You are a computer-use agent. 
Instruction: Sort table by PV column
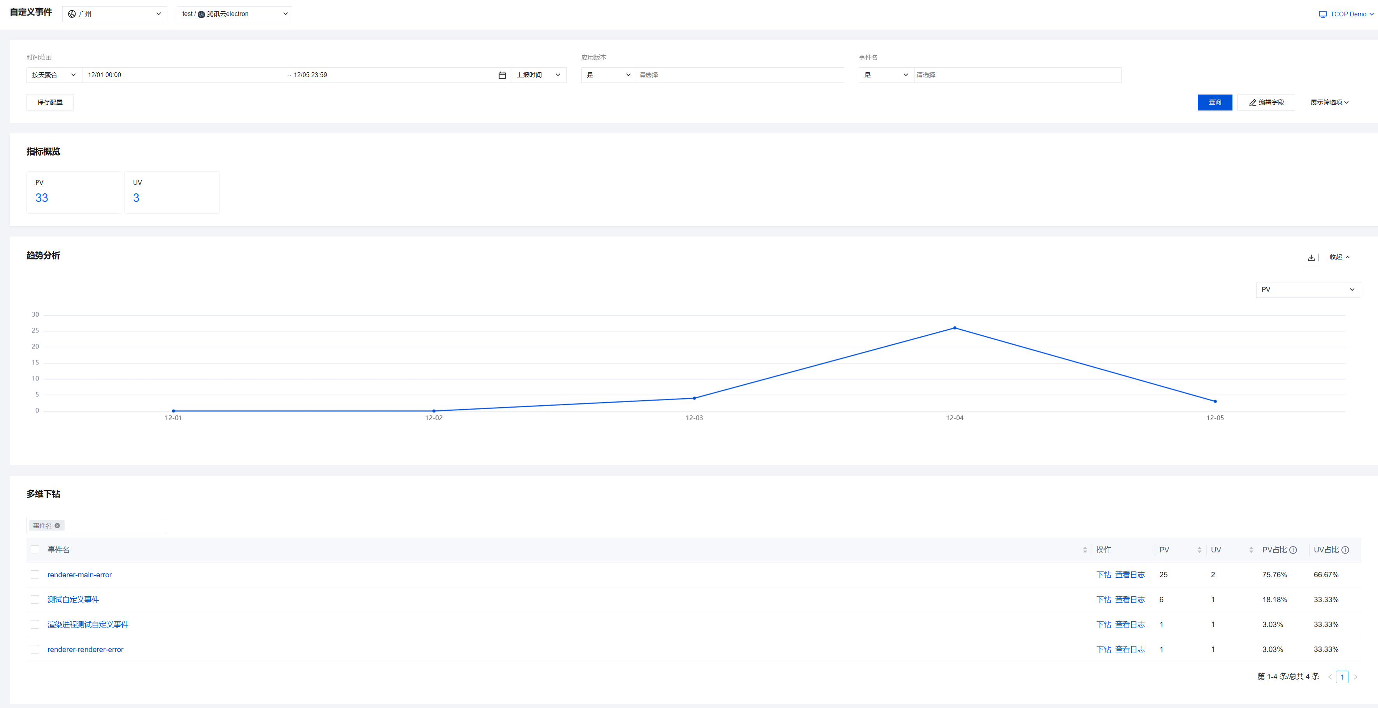click(1199, 550)
